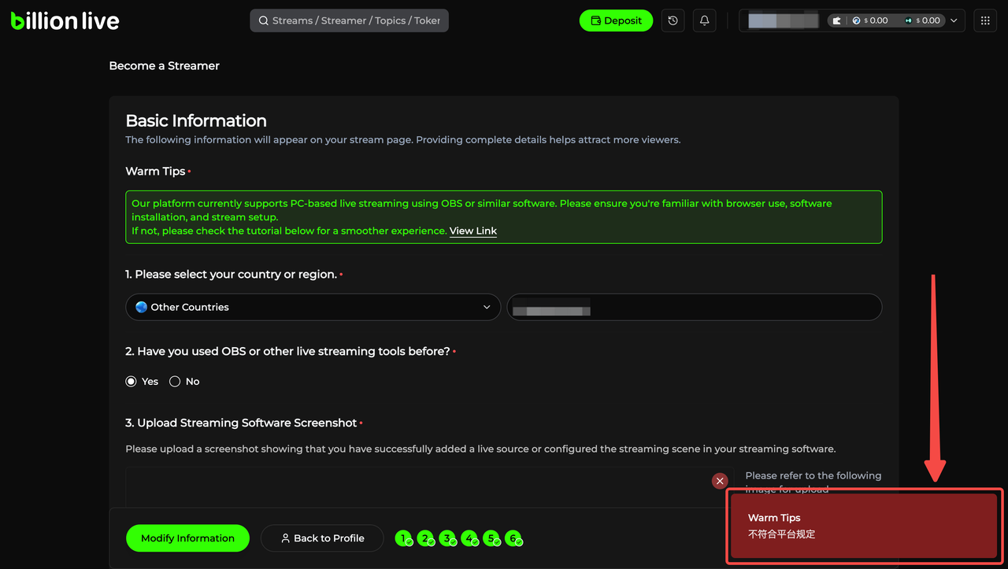Expand the account balance chevron
Screen dimensions: 1008x569
pos(954,21)
